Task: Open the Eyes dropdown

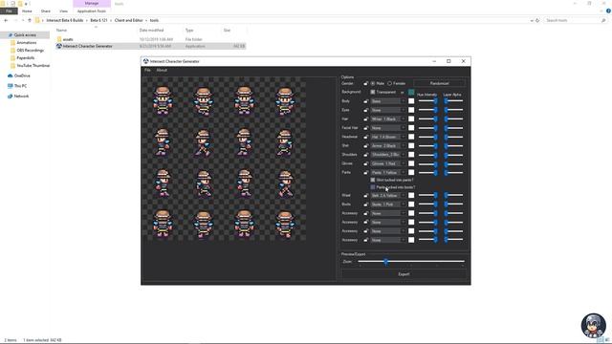Action: pos(388,111)
